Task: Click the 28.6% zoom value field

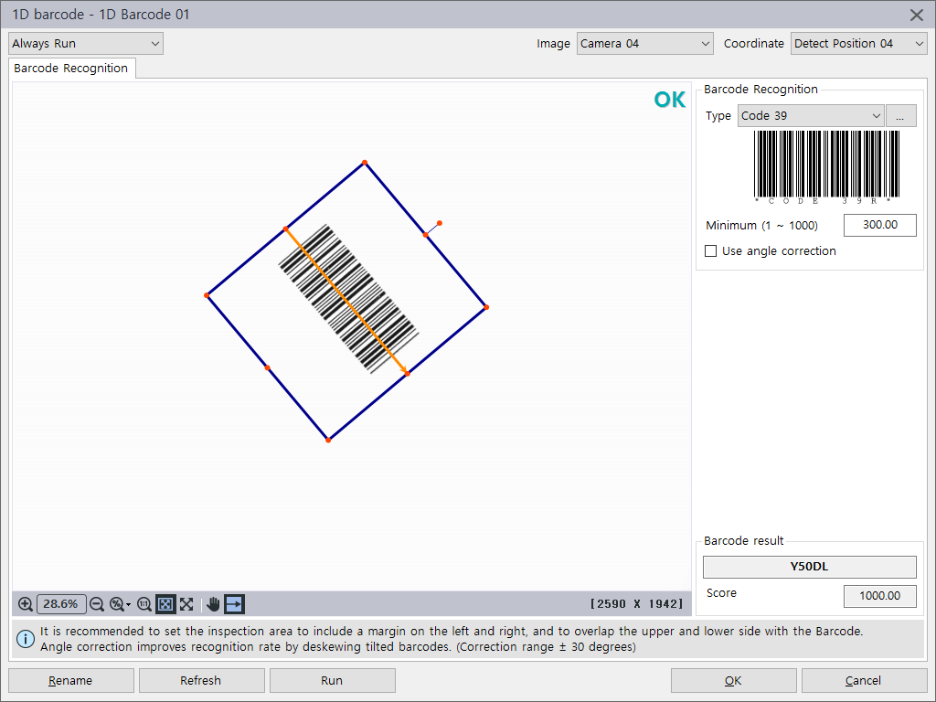Action: [x=61, y=604]
